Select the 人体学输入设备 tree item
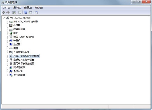The image size is (152, 110). [21, 52]
